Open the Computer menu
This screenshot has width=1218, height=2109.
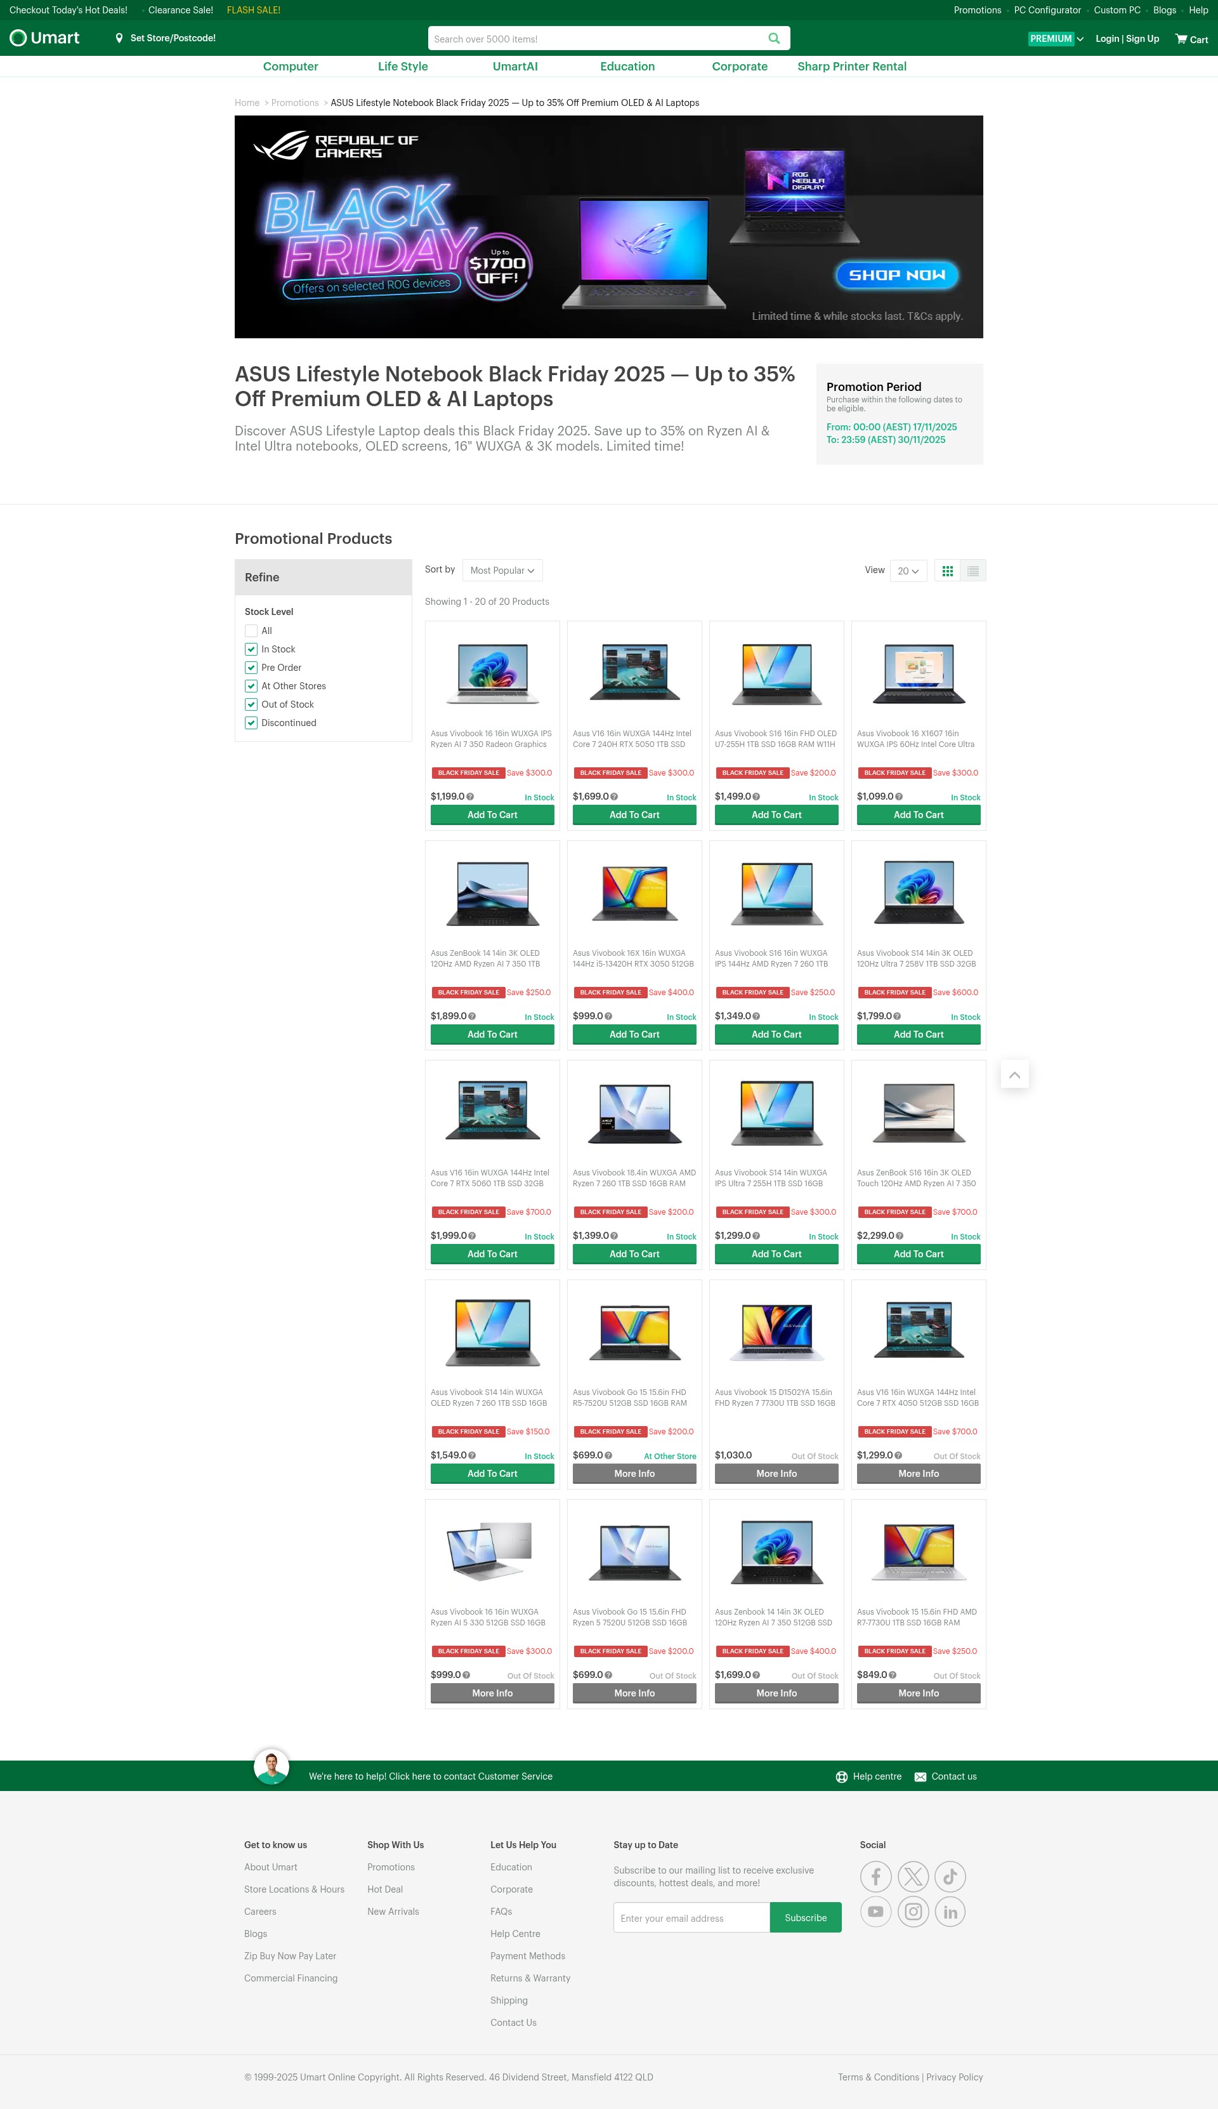[x=291, y=66]
